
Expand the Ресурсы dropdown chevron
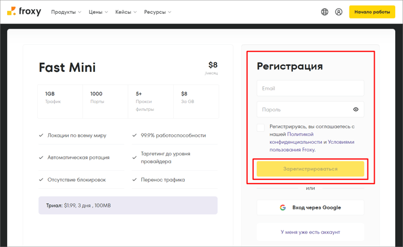tap(170, 12)
